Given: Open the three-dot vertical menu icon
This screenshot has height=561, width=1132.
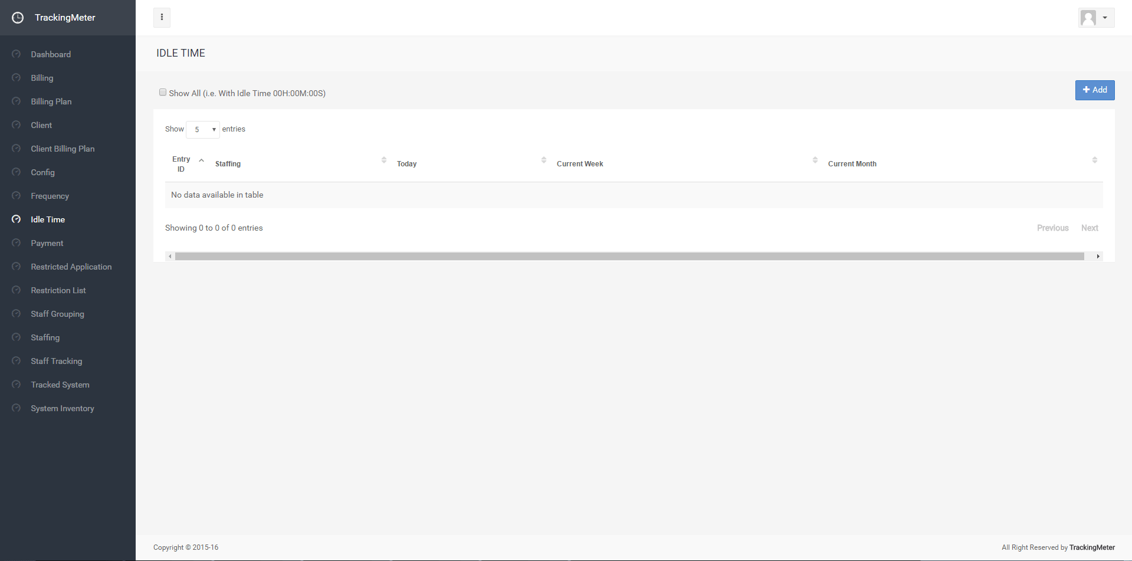Looking at the screenshot, I should pyautogui.click(x=162, y=17).
